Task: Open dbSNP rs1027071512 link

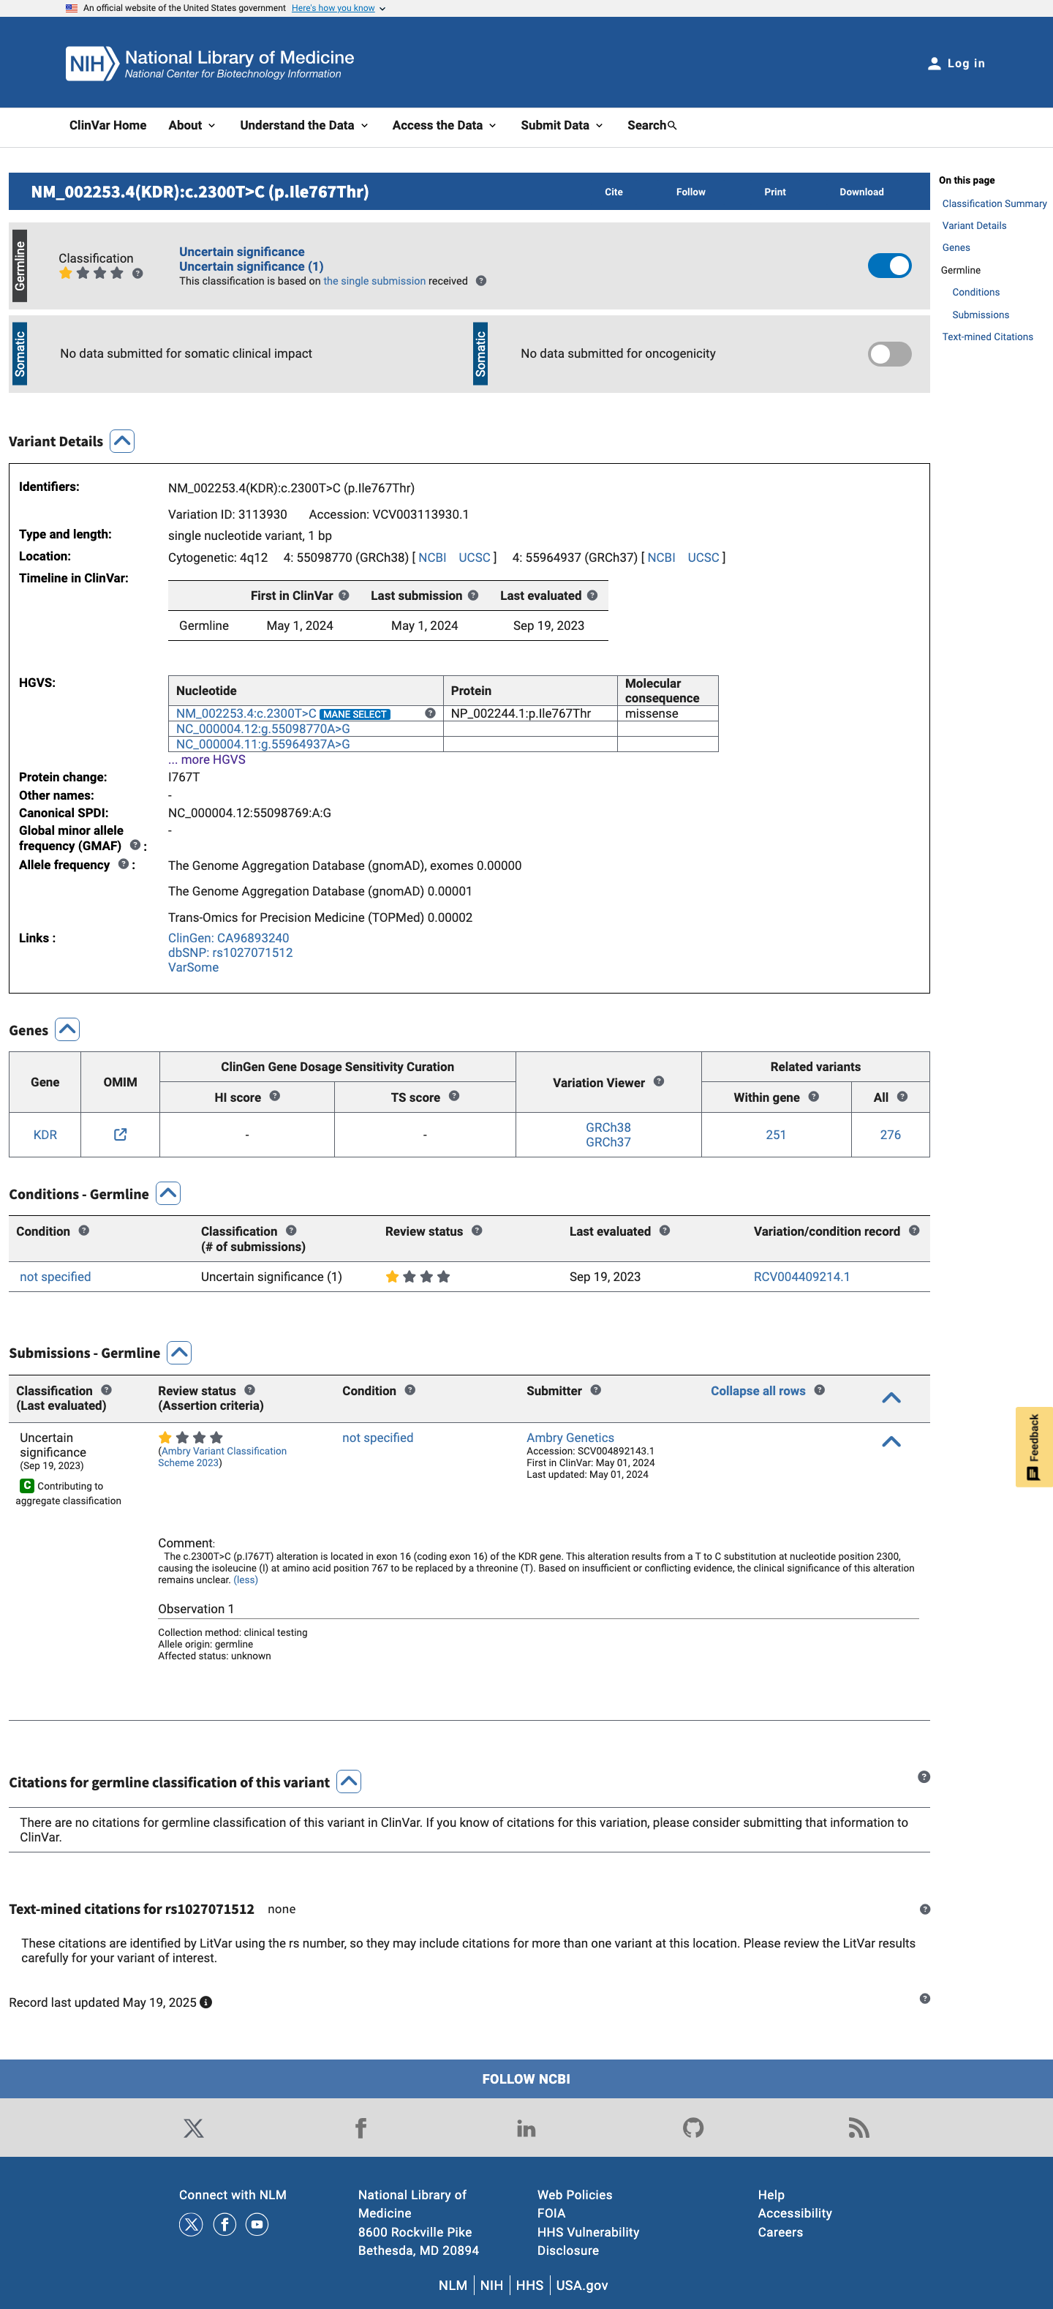Action: coord(230,953)
